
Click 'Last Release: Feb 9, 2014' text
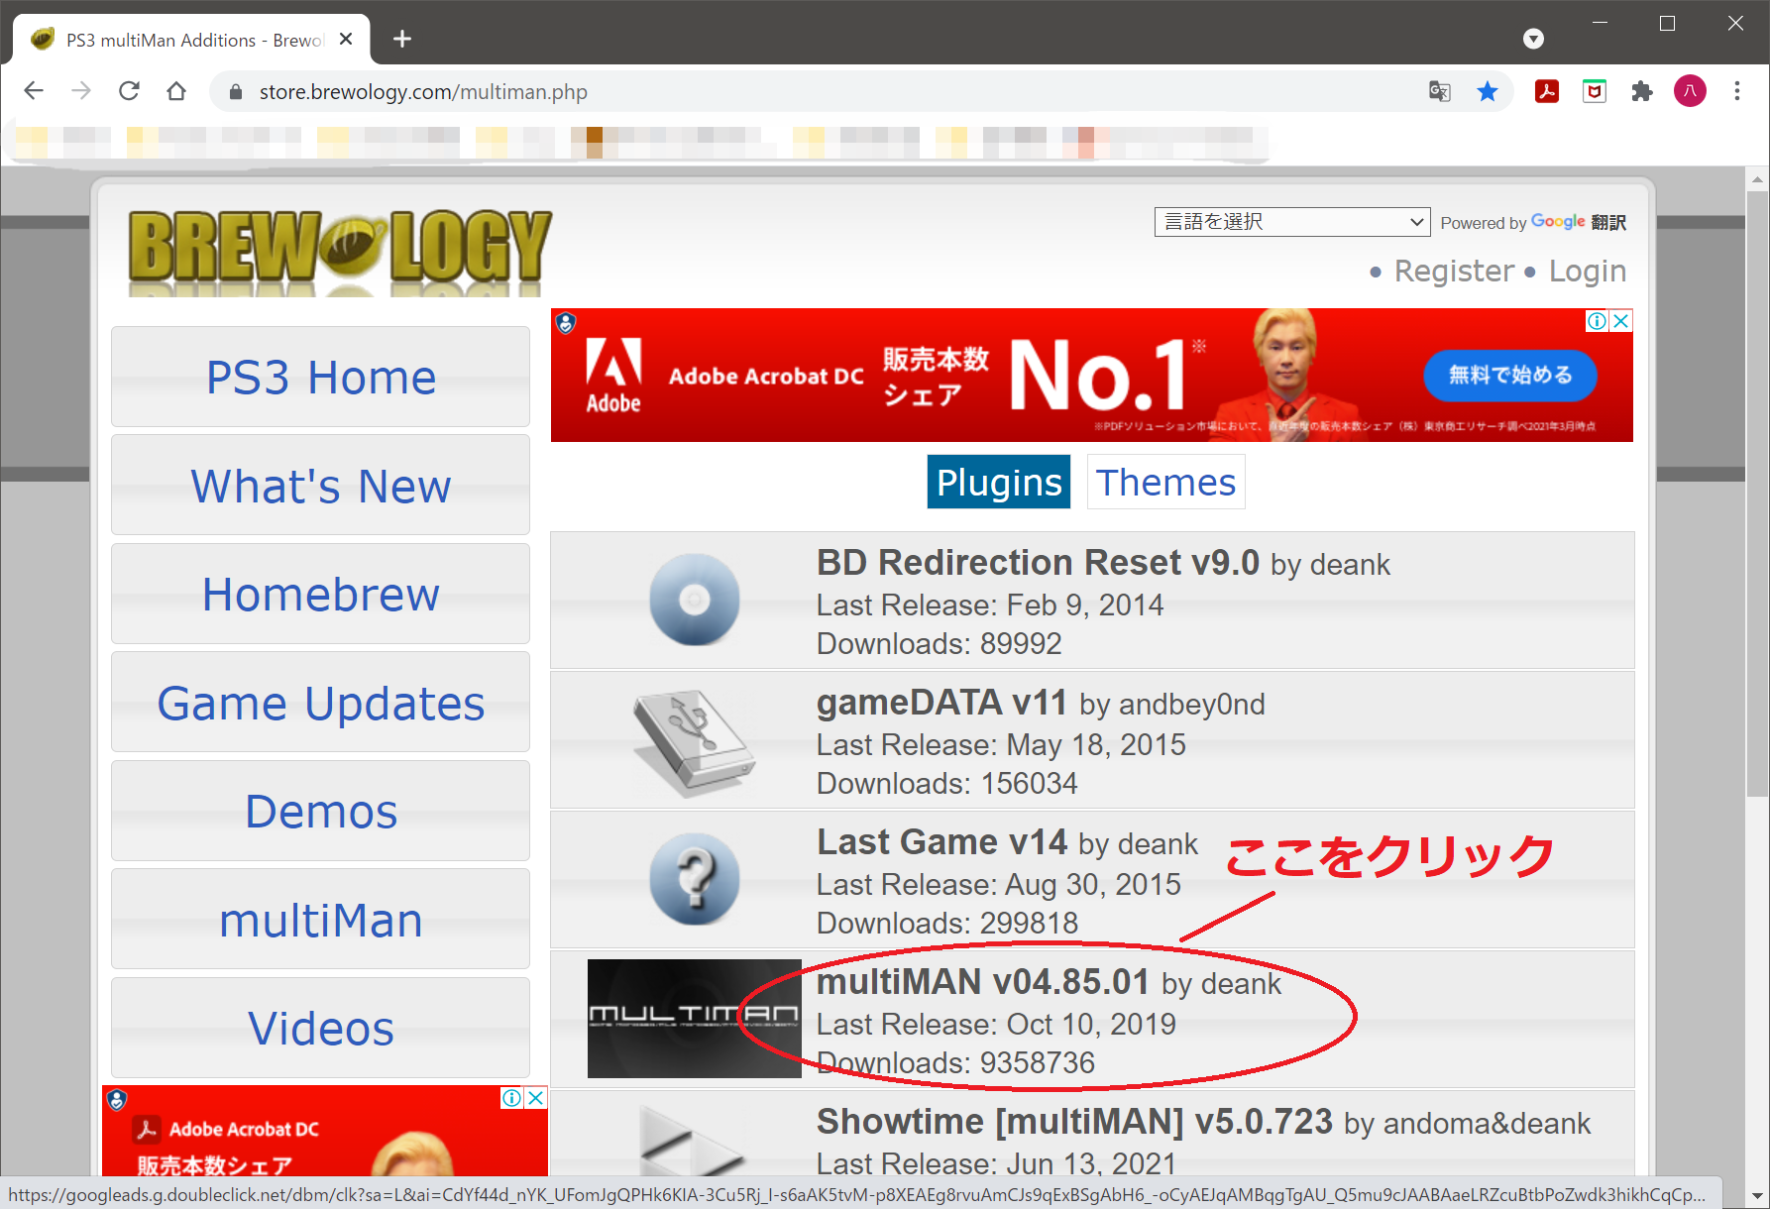(990, 604)
